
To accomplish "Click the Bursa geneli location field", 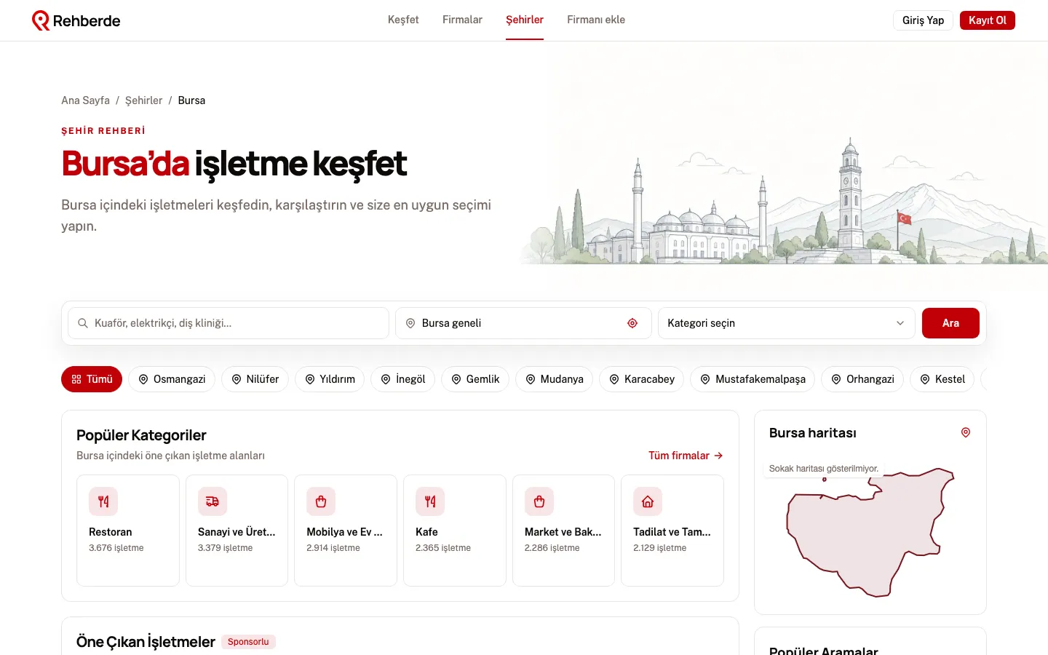I will point(523,323).
